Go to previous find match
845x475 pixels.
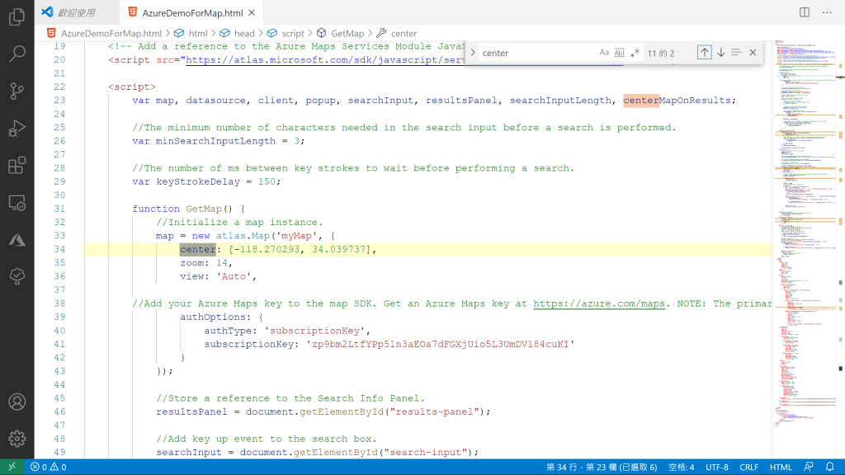pyautogui.click(x=704, y=53)
